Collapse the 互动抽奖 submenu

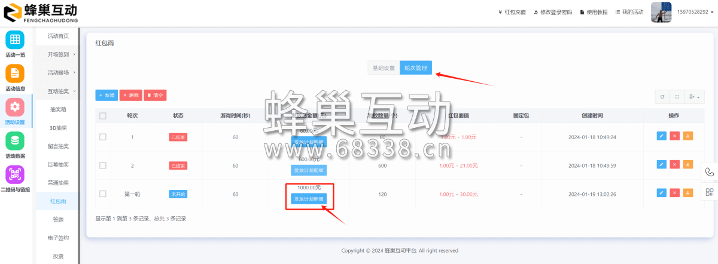[58, 91]
